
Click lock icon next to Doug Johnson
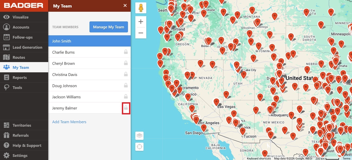[x=126, y=85]
